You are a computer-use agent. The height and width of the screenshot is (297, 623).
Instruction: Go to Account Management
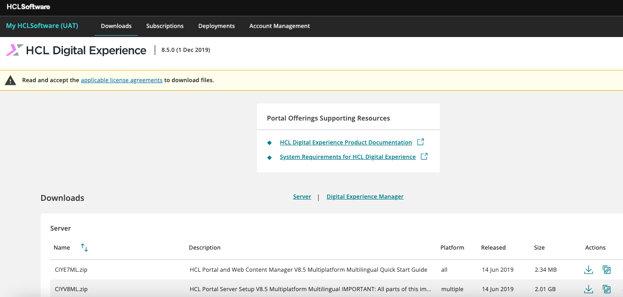tap(280, 26)
